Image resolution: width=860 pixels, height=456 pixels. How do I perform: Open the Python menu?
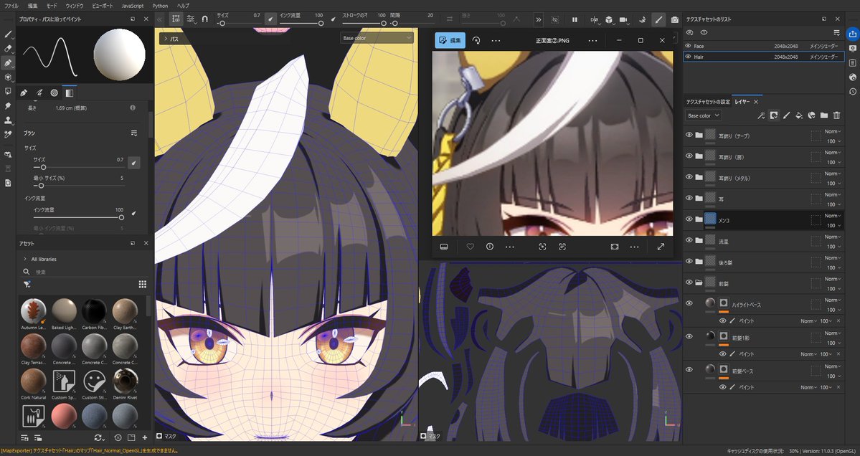click(x=160, y=6)
